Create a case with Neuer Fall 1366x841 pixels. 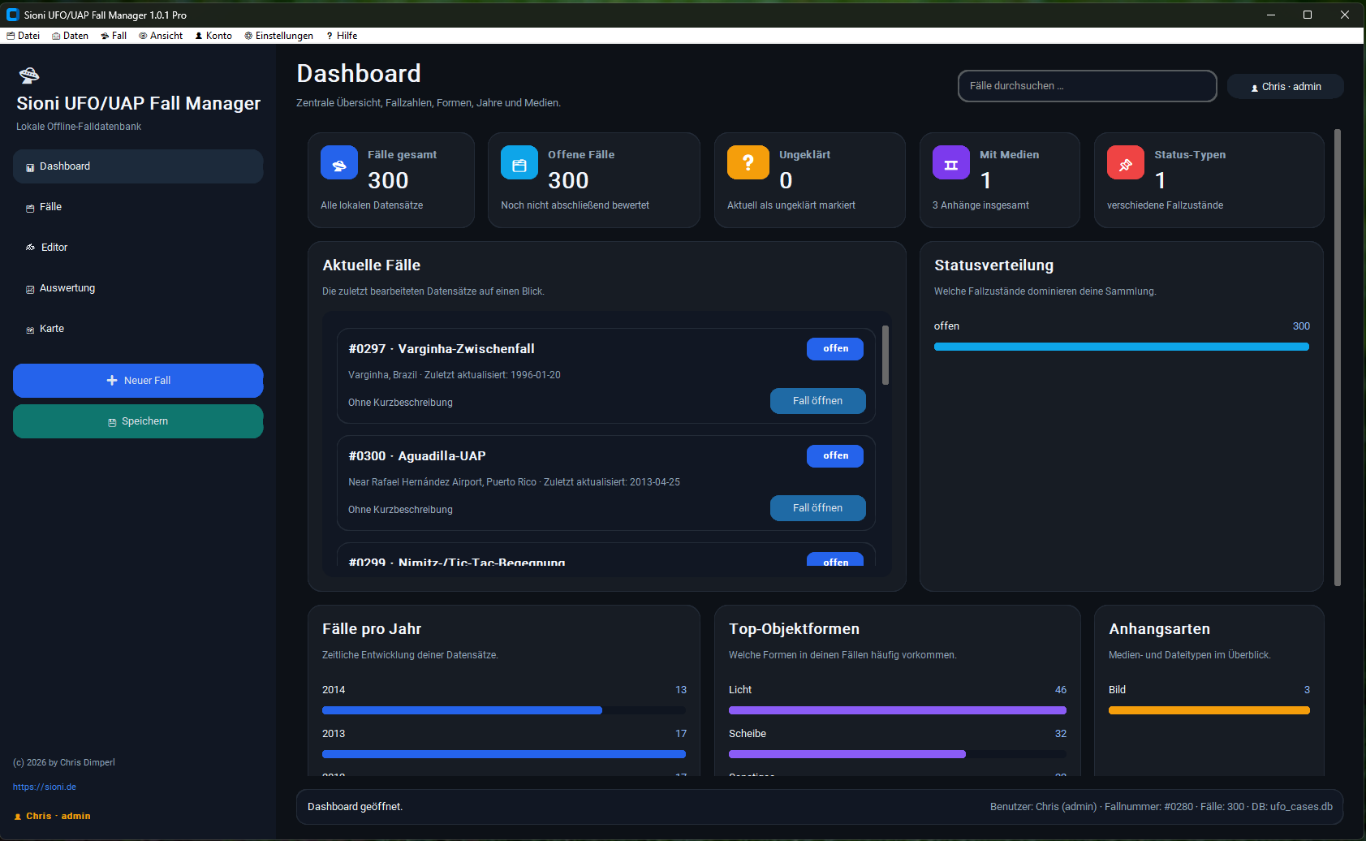click(137, 380)
